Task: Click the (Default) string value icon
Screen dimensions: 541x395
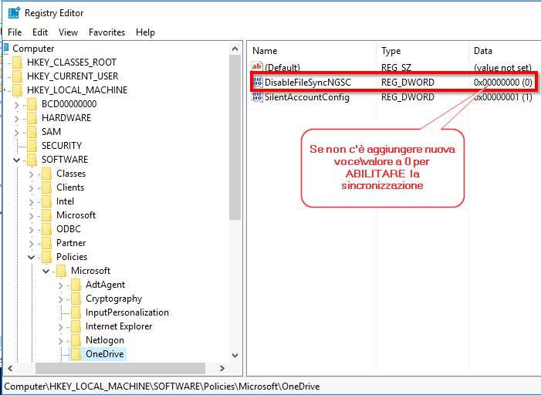Action: 257,66
